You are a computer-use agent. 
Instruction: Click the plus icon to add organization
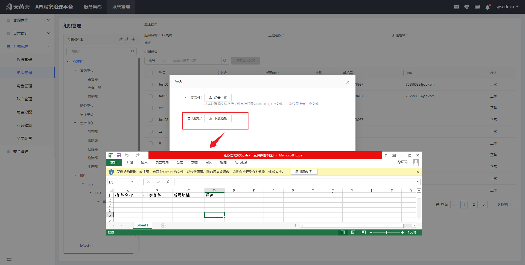click(x=133, y=39)
